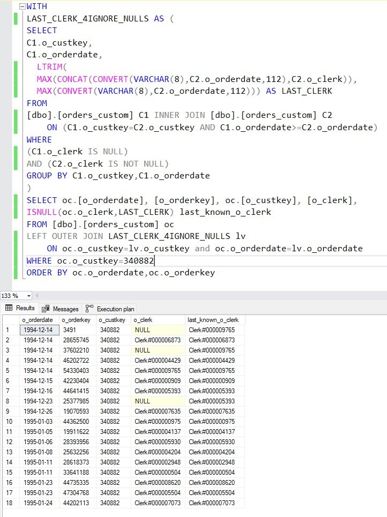Screen dimensions: 387x517
Task: Click order key cell 54330403
Action: [x=78, y=371]
